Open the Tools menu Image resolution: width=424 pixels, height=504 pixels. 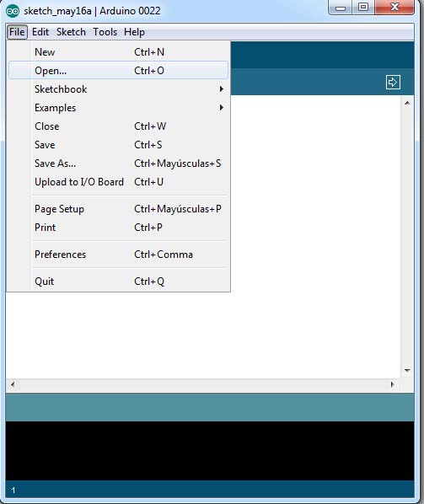coord(105,32)
